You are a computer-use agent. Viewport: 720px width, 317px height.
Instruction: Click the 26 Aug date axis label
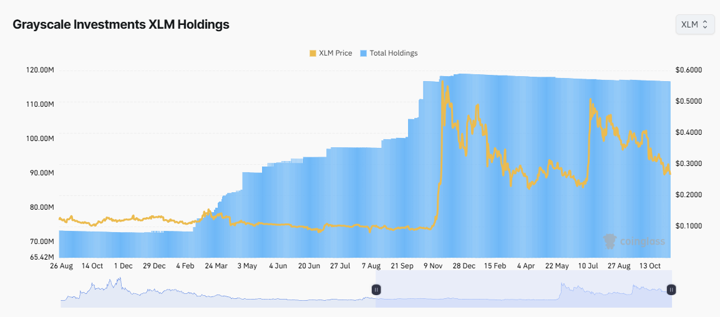pos(61,265)
